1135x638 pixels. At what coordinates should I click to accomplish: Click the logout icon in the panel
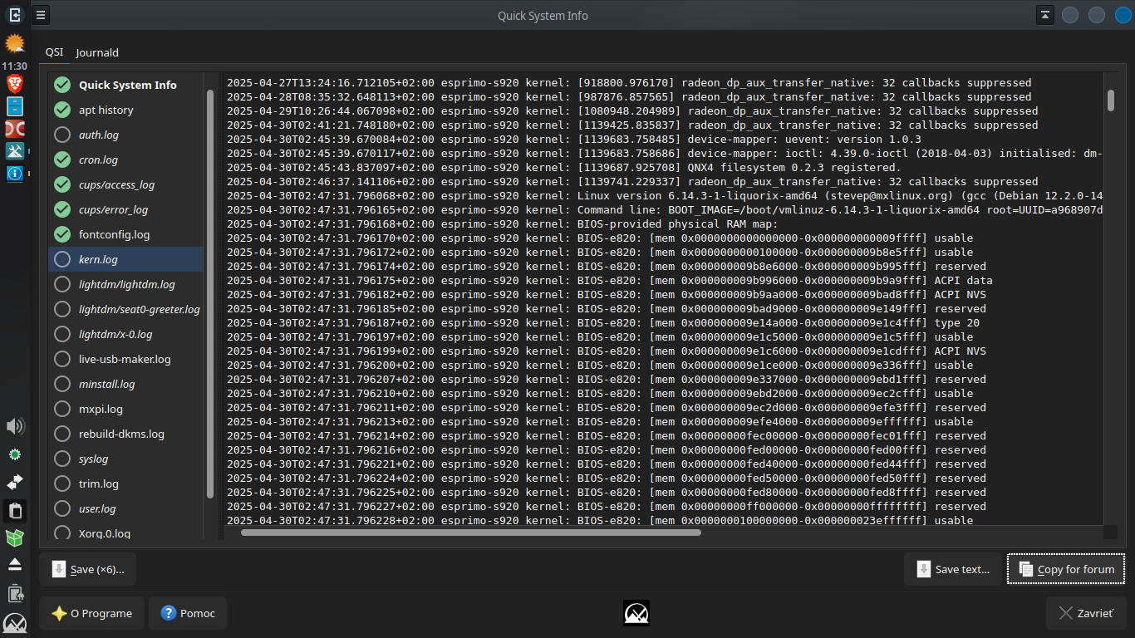point(15,13)
